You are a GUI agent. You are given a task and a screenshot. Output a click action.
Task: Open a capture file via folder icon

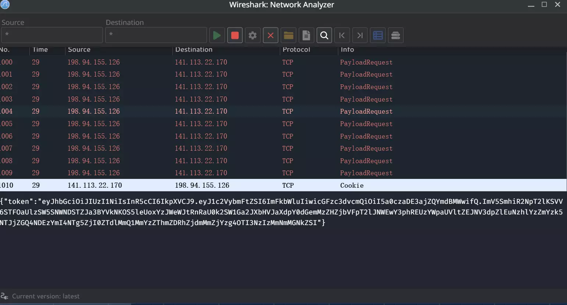(x=289, y=36)
